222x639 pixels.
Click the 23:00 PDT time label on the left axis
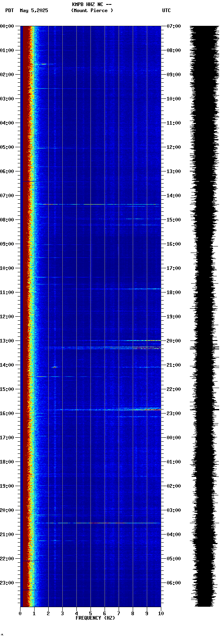click(7, 583)
